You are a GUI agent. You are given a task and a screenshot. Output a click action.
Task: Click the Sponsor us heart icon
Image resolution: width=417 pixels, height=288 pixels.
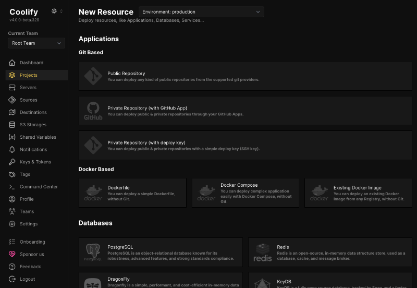coord(12,254)
